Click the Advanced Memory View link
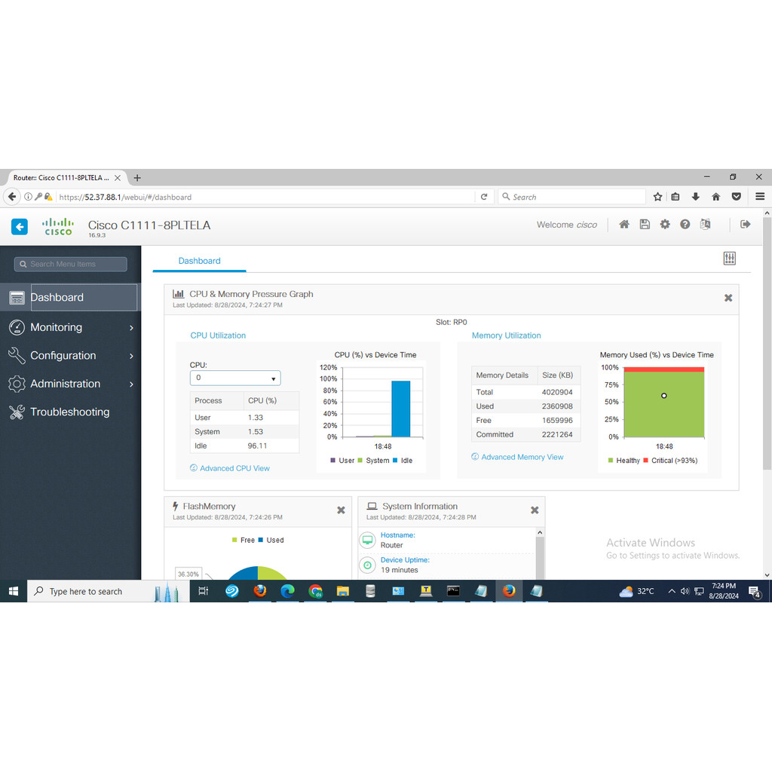Image resolution: width=772 pixels, height=772 pixels. 522,457
